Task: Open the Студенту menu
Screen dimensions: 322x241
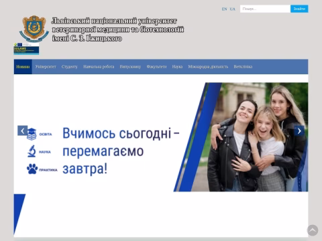Action: tap(70, 67)
